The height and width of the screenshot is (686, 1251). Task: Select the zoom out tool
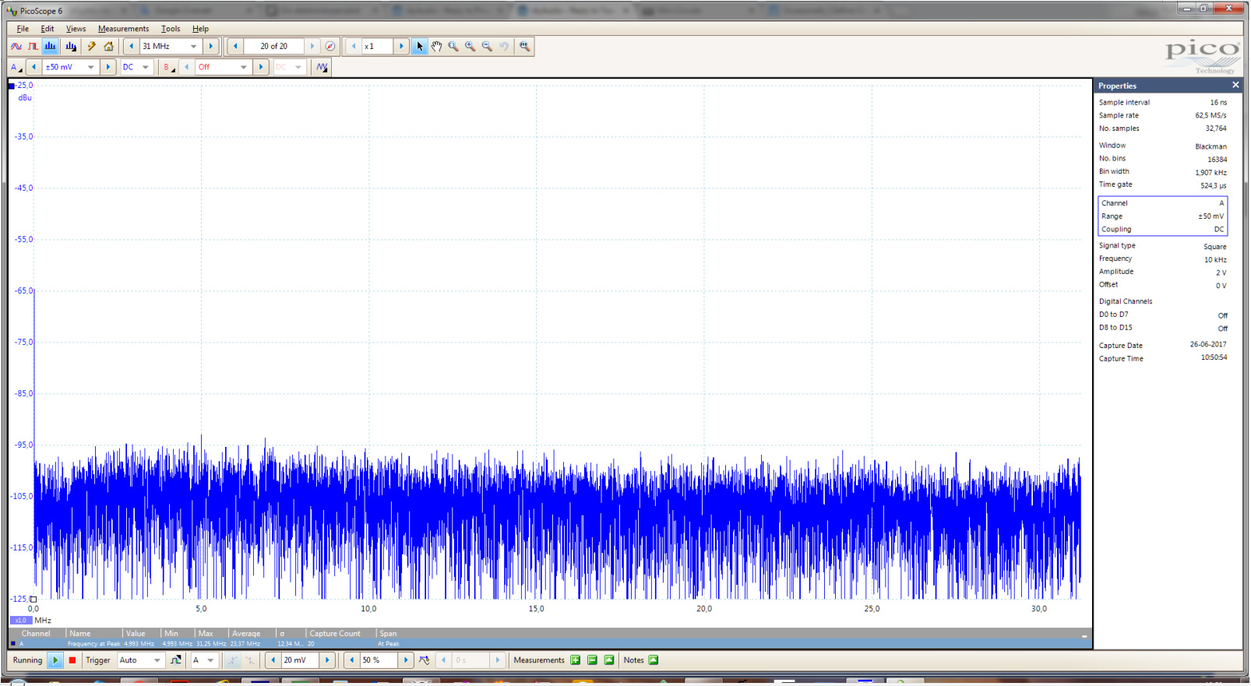coord(487,47)
